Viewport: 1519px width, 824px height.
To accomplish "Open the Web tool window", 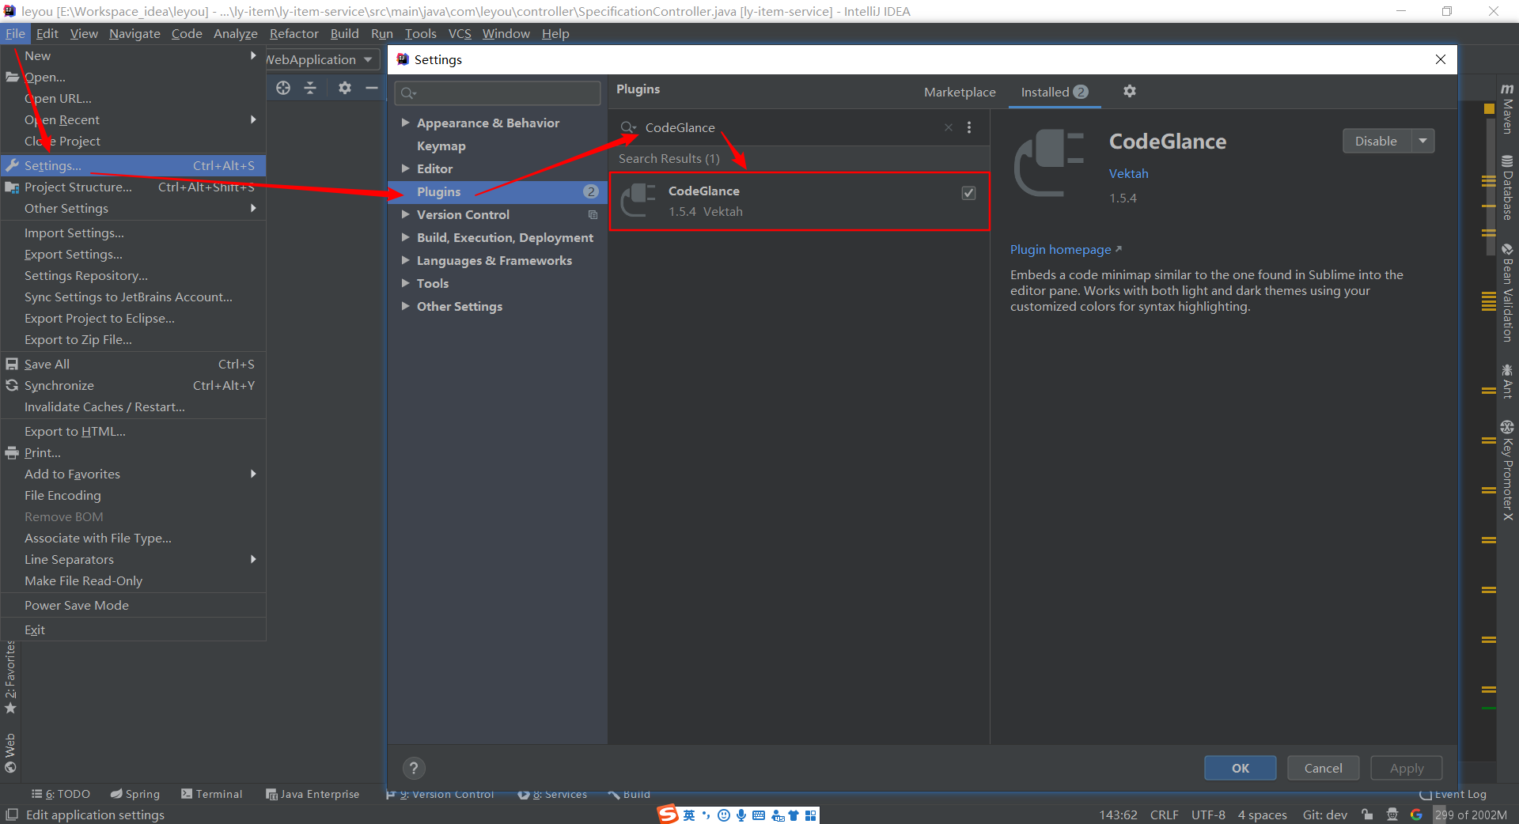I will click(x=10, y=753).
